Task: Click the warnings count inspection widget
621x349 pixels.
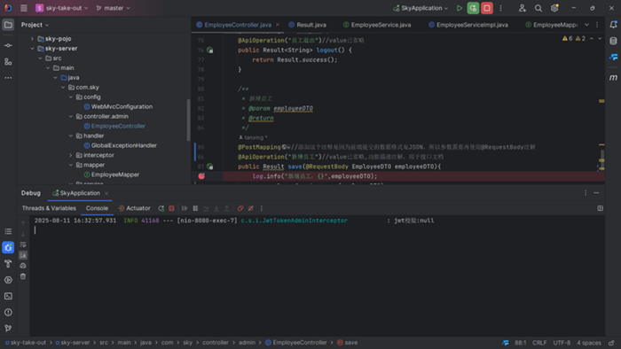Action: click(x=573, y=39)
